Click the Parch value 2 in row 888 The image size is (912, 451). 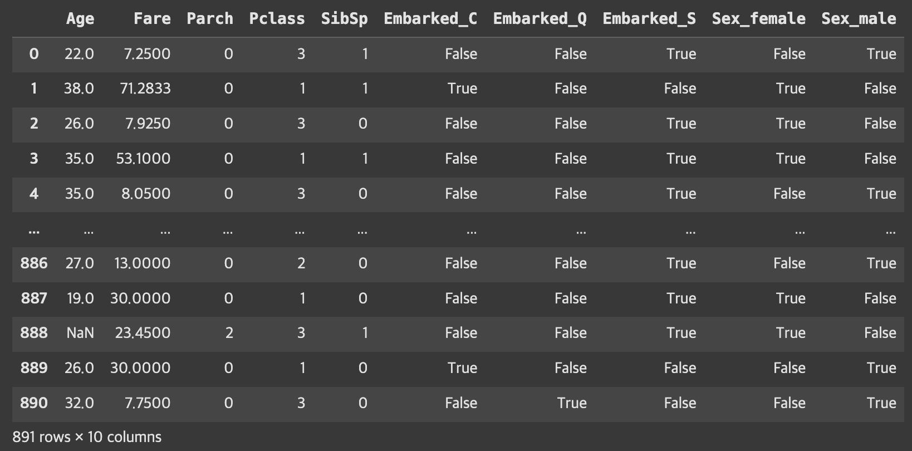(229, 333)
